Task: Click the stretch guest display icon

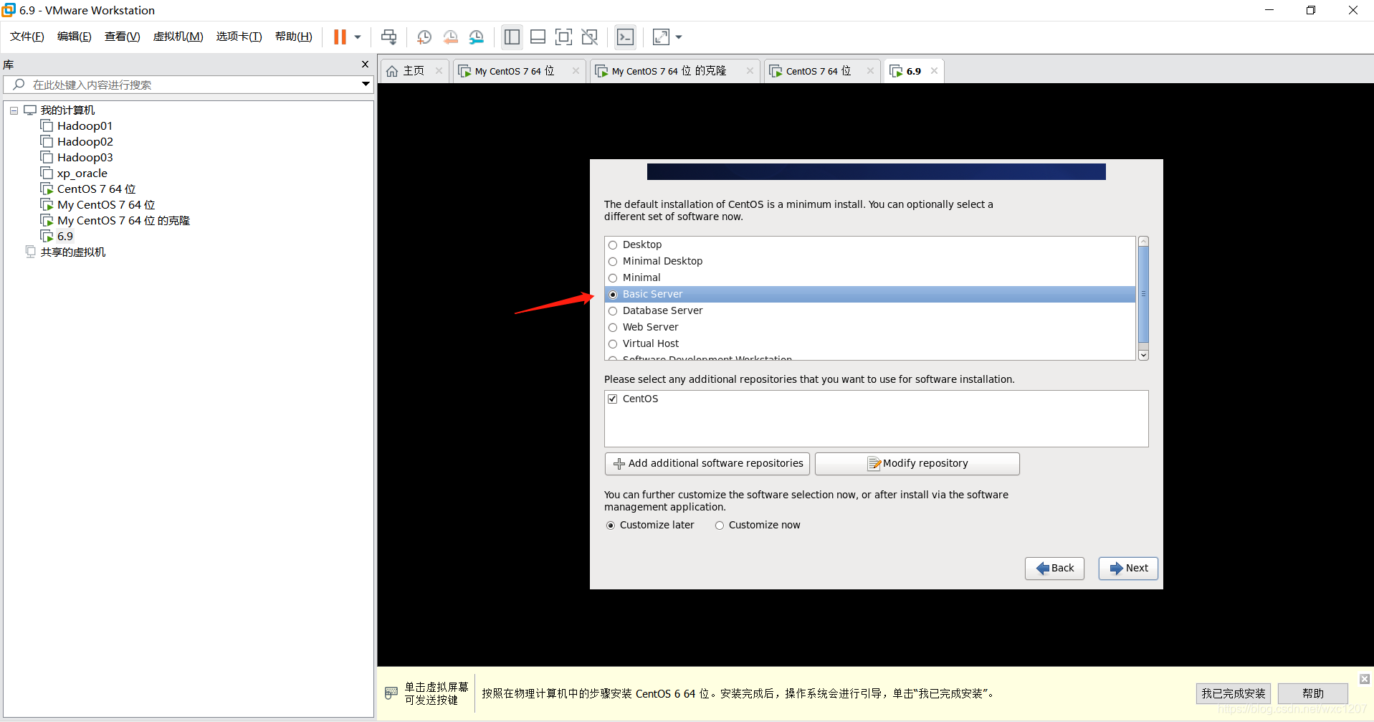Action: (x=661, y=37)
